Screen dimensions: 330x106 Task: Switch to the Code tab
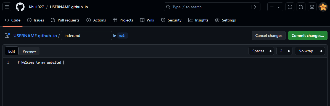pos(13,20)
